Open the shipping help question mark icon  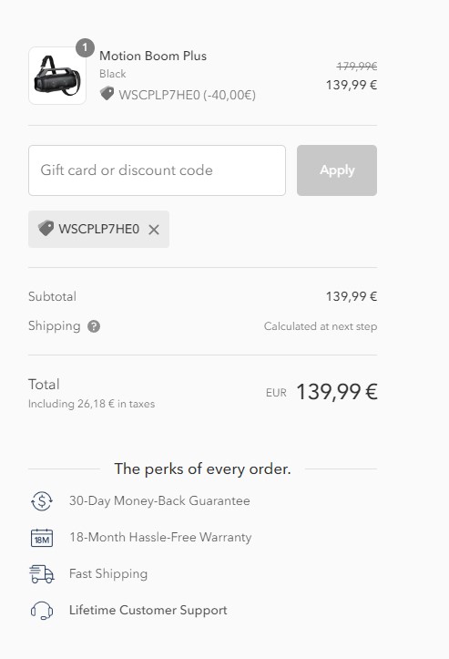pos(94,326)
